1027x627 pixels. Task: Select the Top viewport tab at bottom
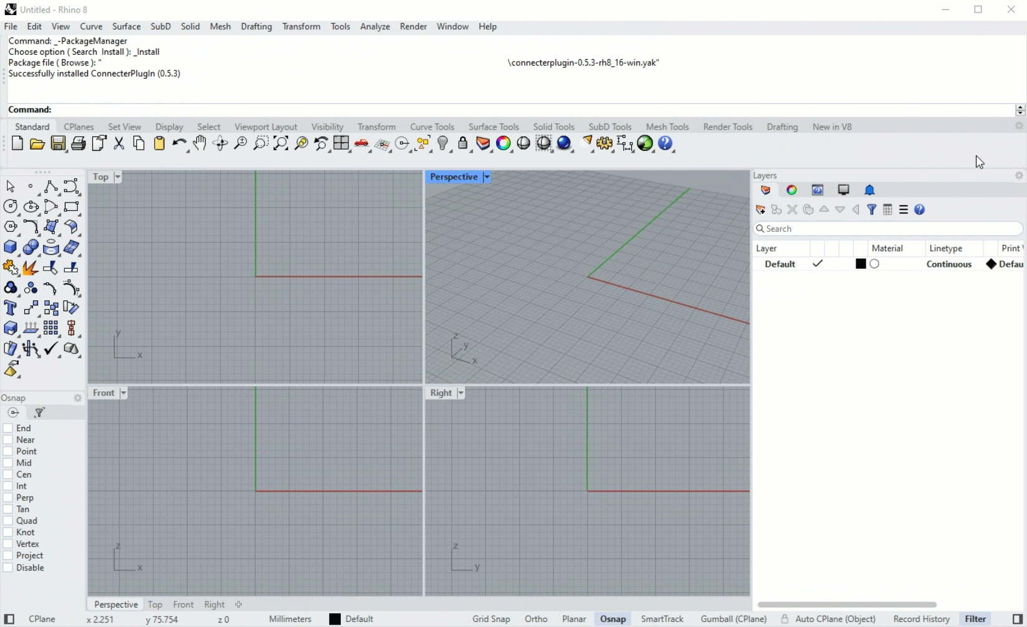[155, 605]
